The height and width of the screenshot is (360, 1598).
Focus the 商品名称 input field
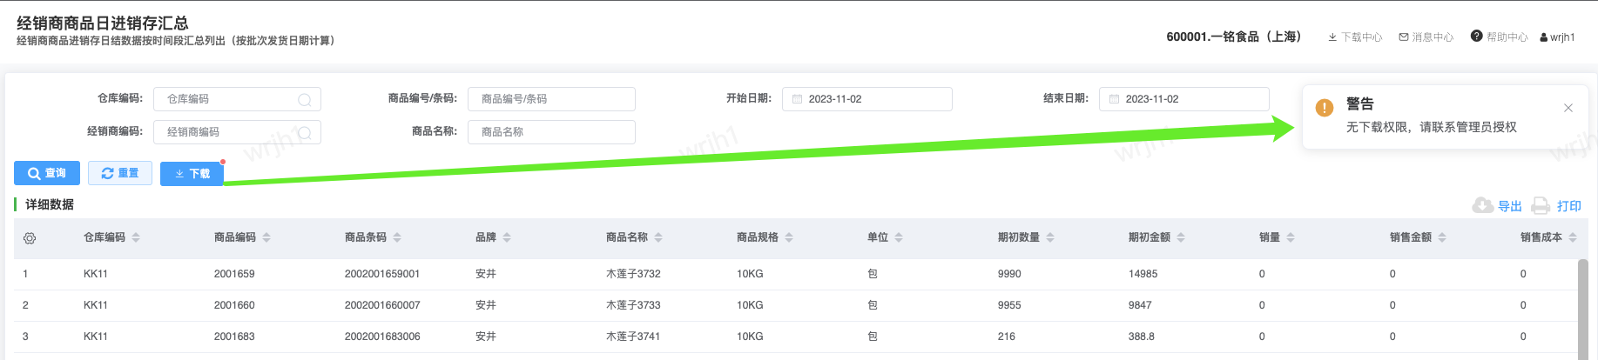(551, 132)
